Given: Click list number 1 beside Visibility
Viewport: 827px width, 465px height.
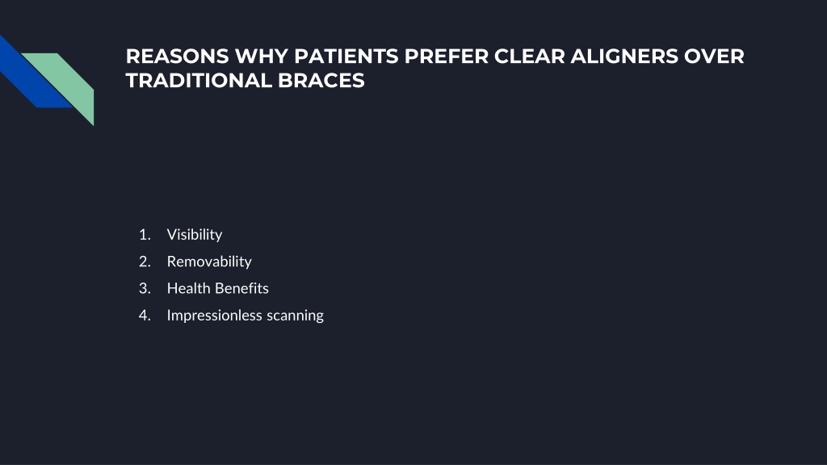Looking at the screenshot, I should 145,235.
